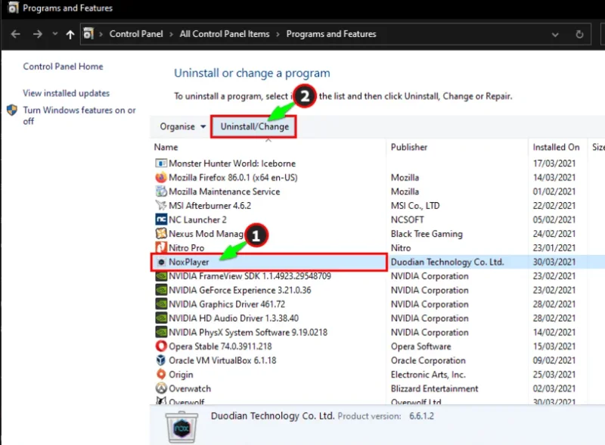Open Turn Windows features on or off
605x445 pixels.
pyautogui.click(x=79, y=116)
